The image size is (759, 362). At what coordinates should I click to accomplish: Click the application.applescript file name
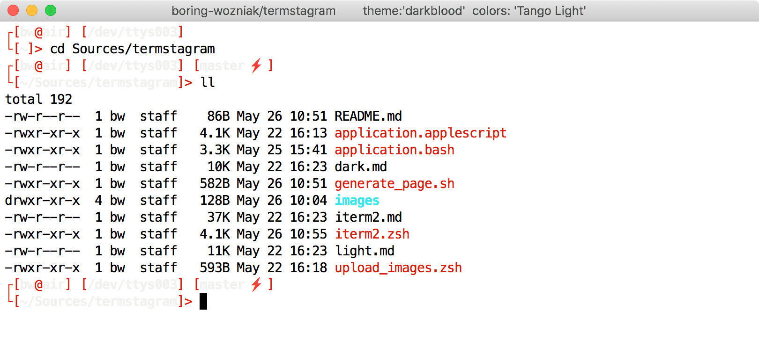coord(420,133)
